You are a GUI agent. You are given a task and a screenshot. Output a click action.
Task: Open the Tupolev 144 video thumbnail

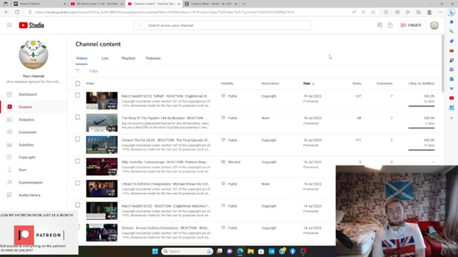[x=102, y=122]
